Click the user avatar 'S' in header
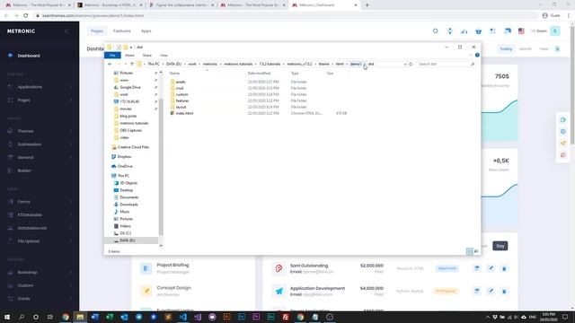The image size is (575, 323). (x=555, y=31)
